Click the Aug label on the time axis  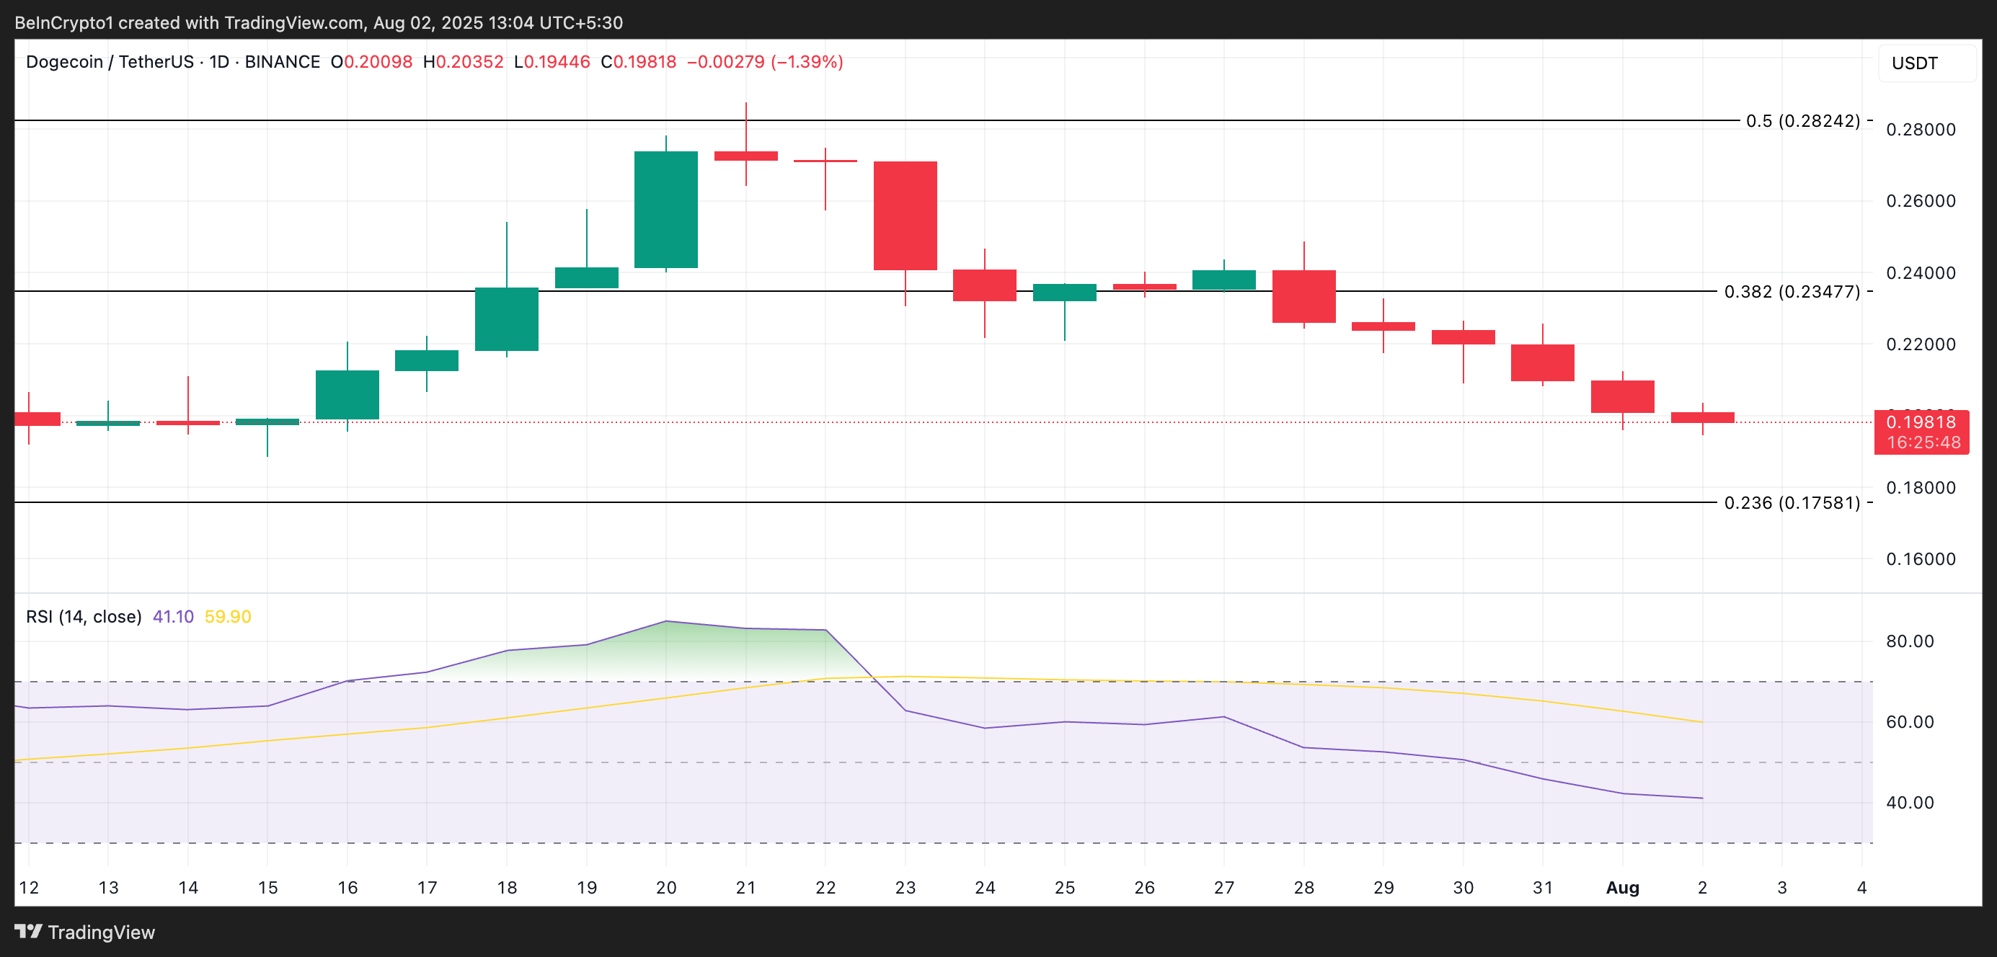1623,889
